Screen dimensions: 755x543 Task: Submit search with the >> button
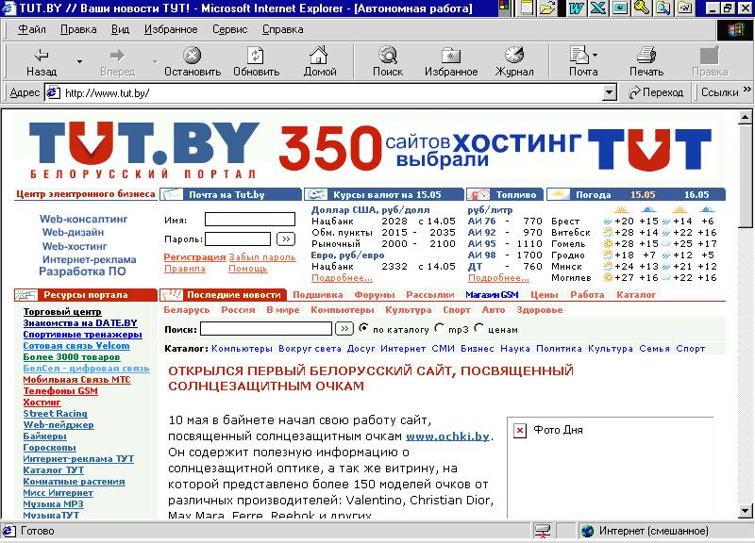pyautogui.click(x=344, y=328)
